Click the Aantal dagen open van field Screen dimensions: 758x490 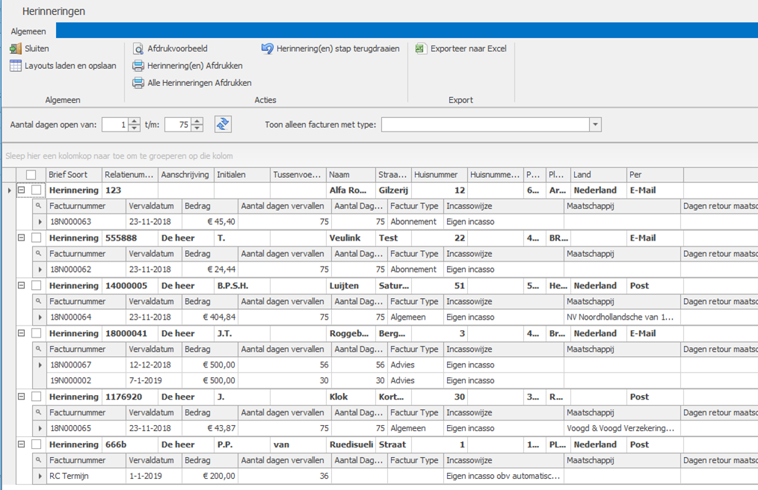coord(115,125)
